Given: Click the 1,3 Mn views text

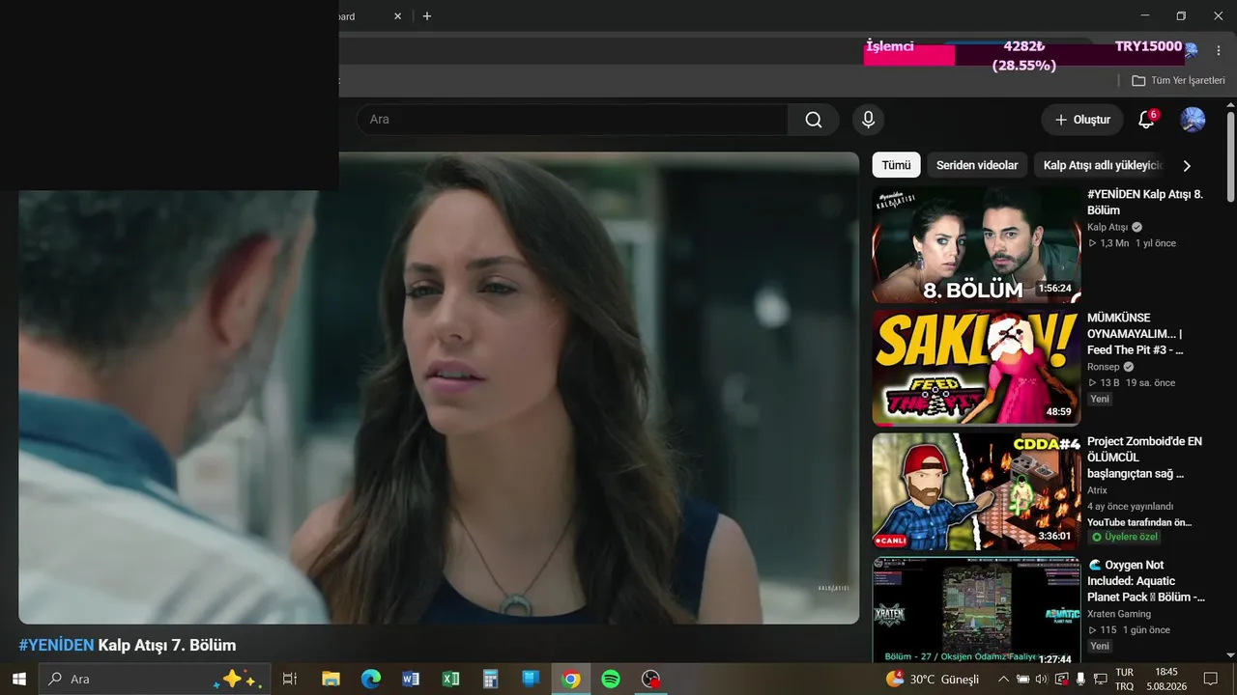Looking at the screenshot, I should (1114, 243).
